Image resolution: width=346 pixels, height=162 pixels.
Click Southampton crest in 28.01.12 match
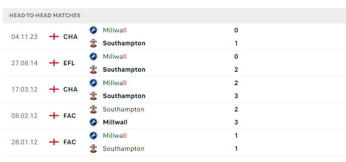[x=93, y=149]
